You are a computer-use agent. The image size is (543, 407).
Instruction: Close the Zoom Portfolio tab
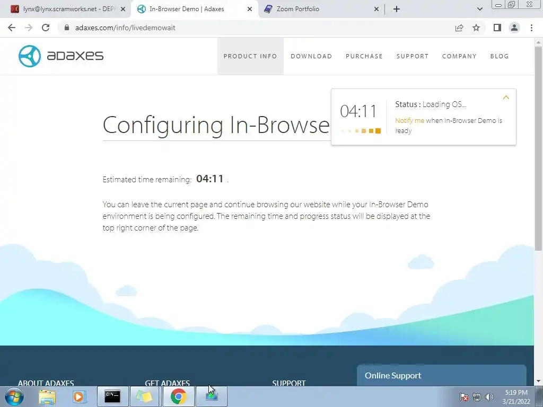pyautogui.click(x=376, y=9)
